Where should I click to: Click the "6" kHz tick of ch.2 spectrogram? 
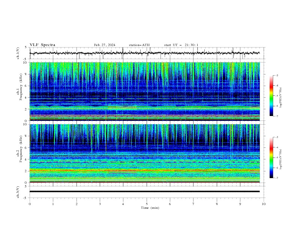[x=26, y=148]
